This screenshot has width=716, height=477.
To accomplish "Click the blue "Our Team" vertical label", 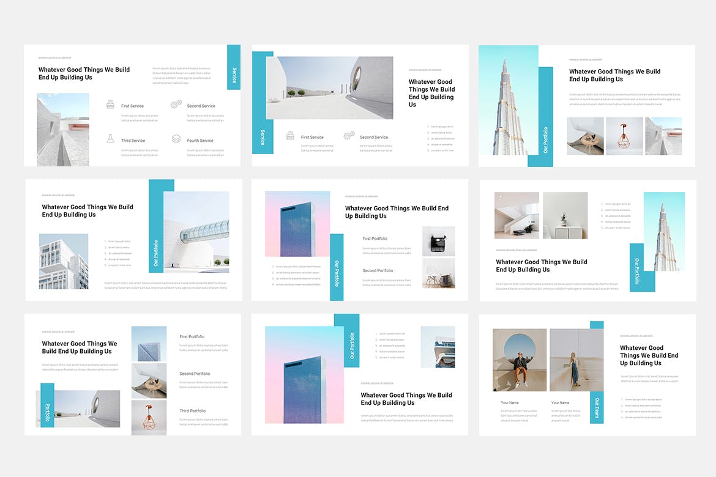I will click(x=597, y=407).
